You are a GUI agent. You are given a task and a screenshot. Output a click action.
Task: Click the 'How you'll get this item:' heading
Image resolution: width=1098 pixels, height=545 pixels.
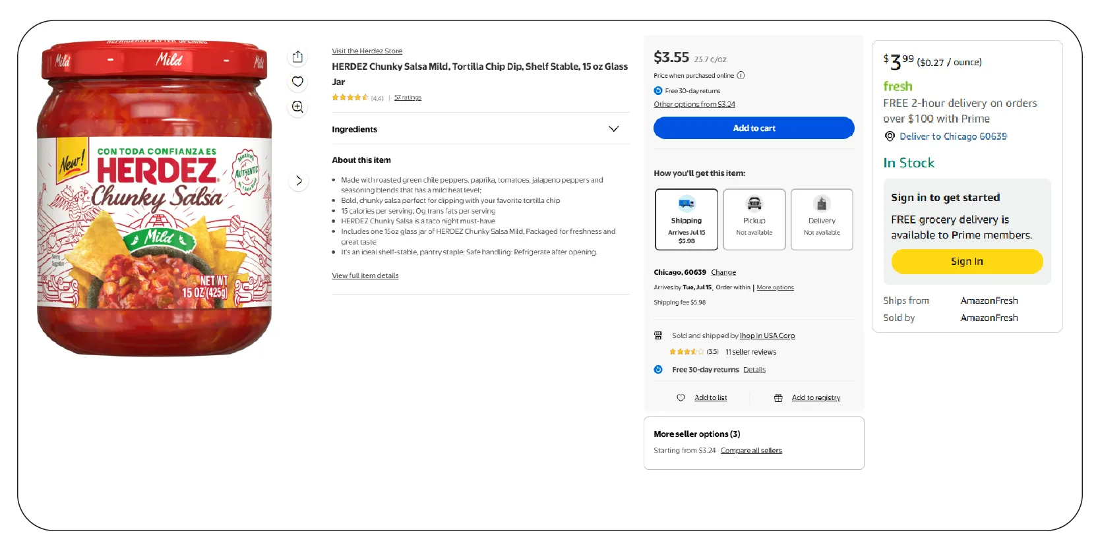coord(699,173)
